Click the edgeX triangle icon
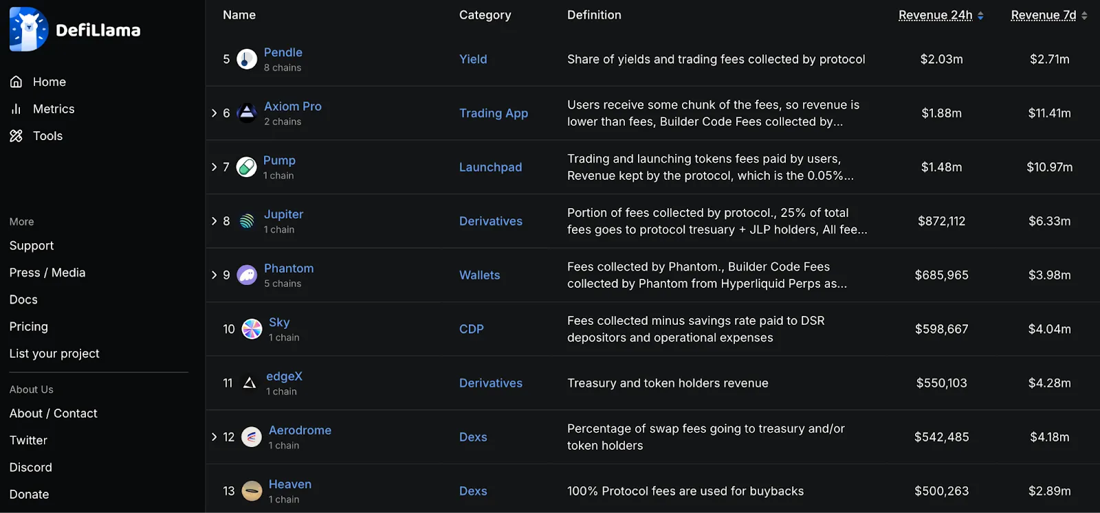Viewport: 1100px width, 513px height. tap(250, 383)
